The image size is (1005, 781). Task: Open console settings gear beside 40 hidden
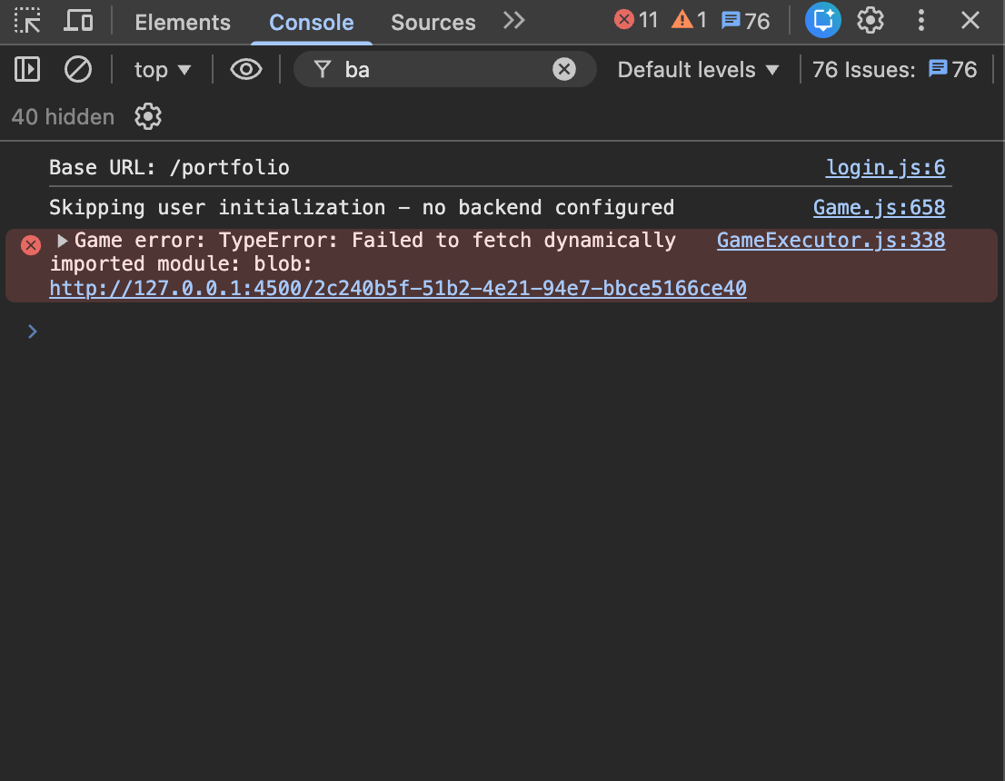point(148,116)
